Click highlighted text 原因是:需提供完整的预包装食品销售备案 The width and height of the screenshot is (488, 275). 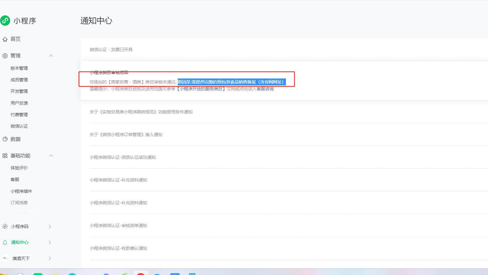pos(232,82)
